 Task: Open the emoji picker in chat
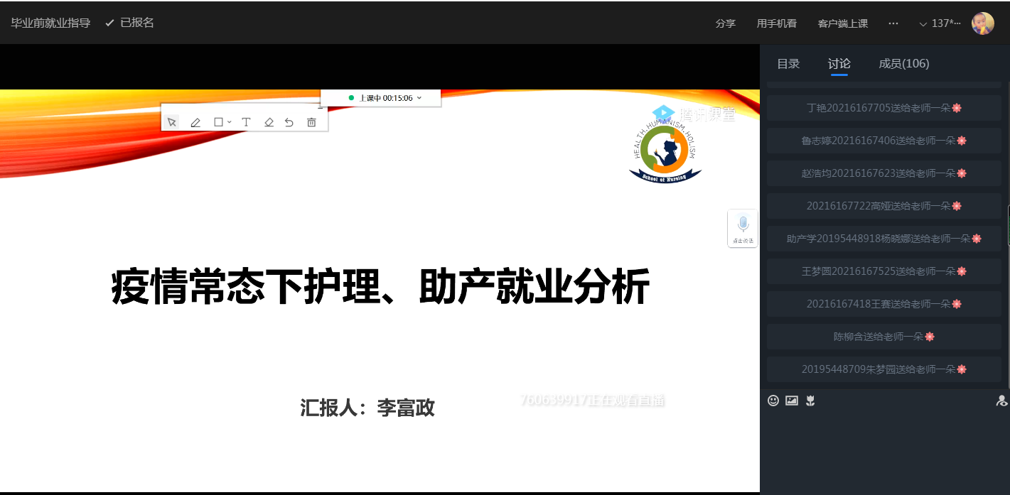click(x=773, y=401)
